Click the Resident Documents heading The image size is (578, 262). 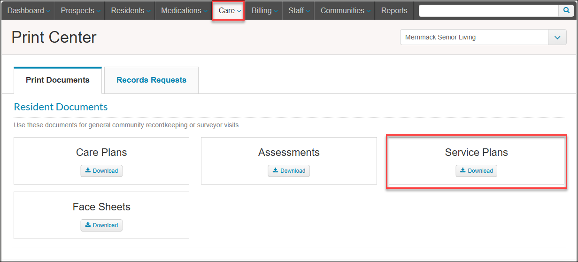coord(61,107)
